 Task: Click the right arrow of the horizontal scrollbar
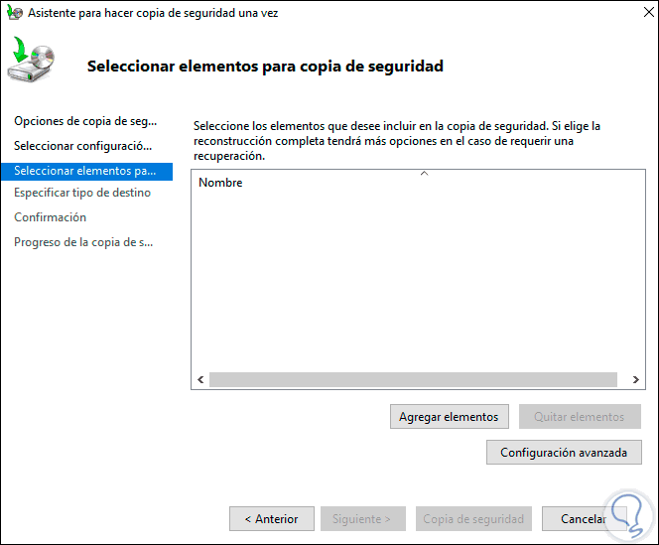tap(636, 380)
